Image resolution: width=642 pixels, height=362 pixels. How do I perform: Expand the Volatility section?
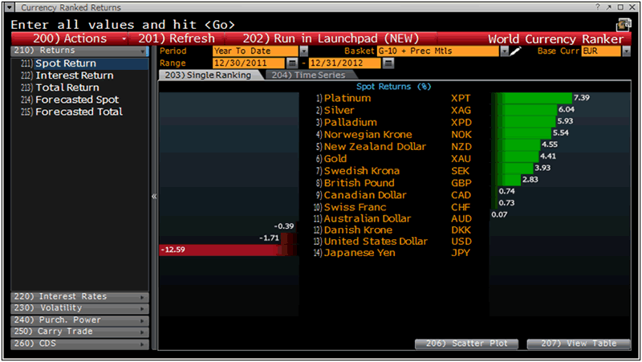79,308
